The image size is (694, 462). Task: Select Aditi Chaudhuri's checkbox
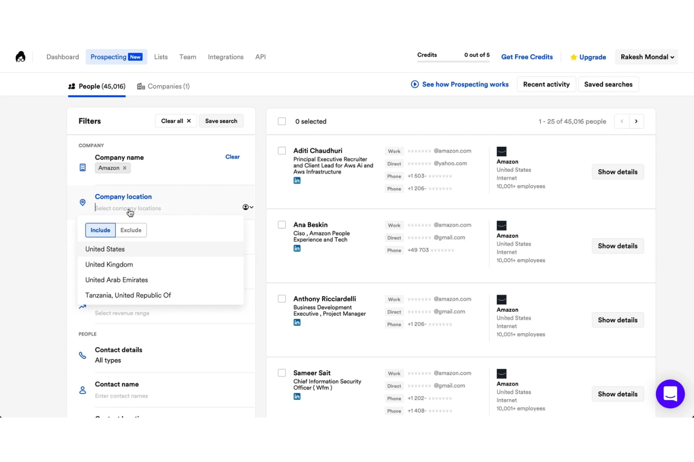(x=282, y=151)
